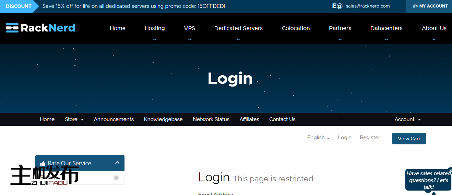Screen dimensions: 452x195
Task: Close the sales chat bubble
Action: 450,170
